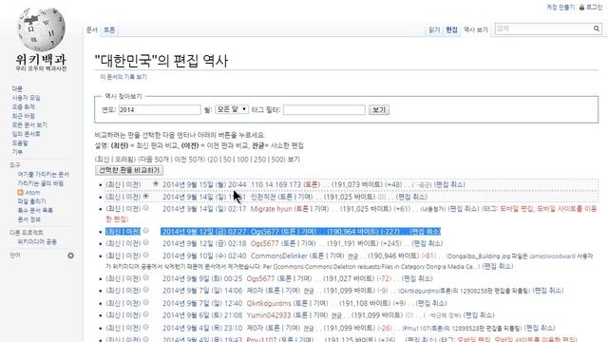The image size is (608, 342).
Task: Click the year input field showing 2014
Action: 160,110
